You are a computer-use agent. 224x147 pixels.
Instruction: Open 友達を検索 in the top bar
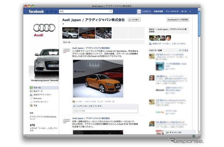158,11
